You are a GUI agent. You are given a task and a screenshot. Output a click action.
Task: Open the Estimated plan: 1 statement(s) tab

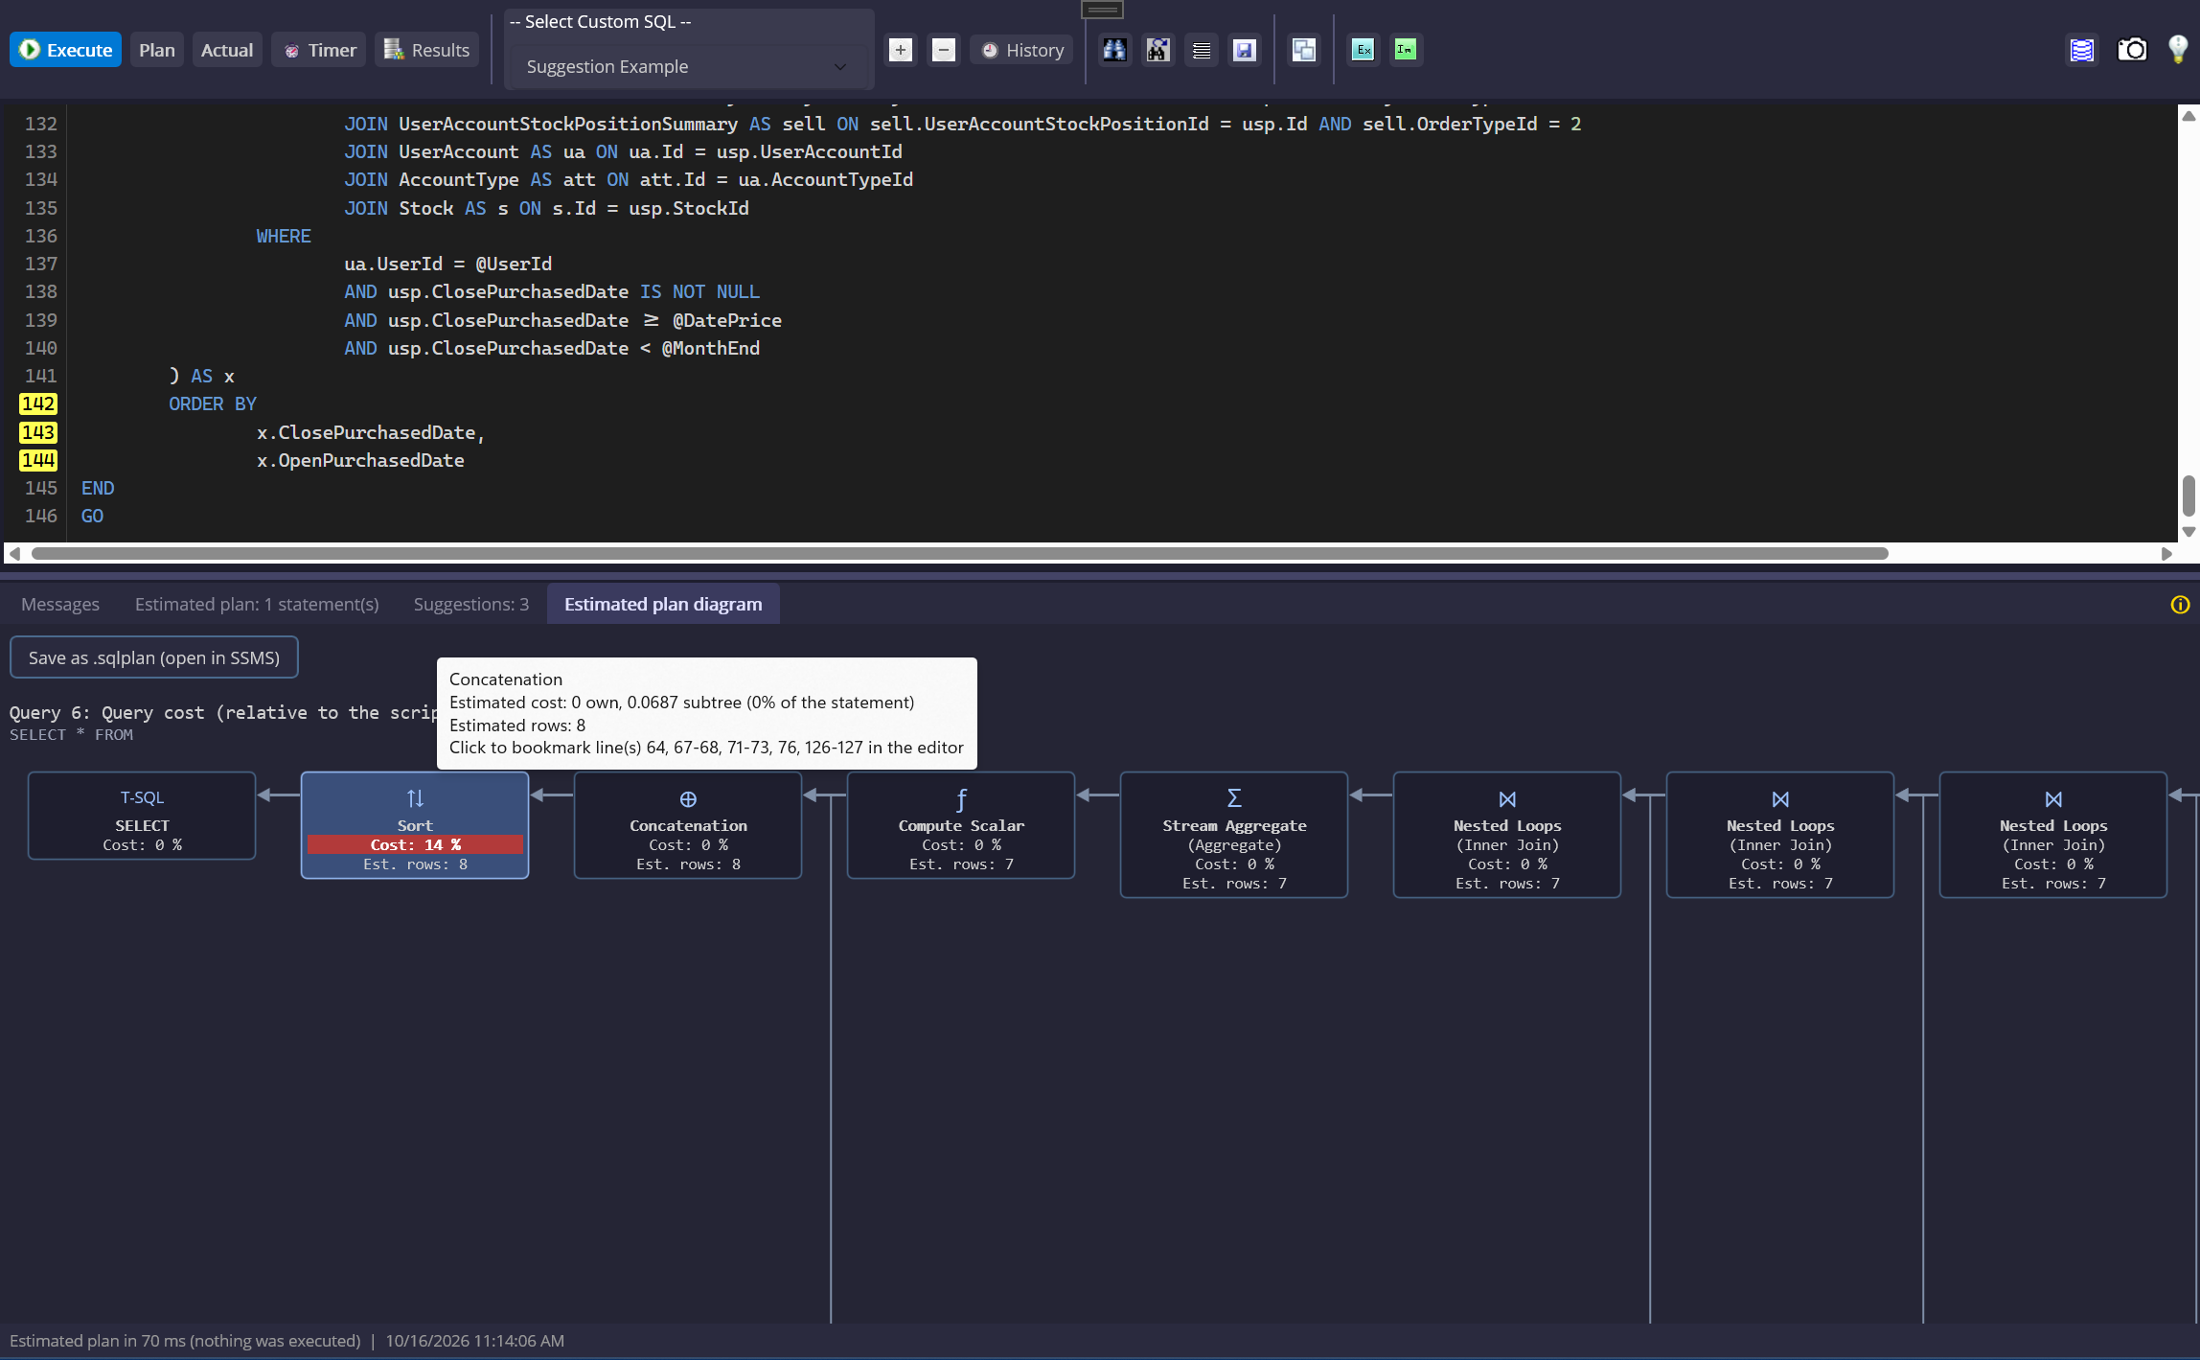pos(257,605)
